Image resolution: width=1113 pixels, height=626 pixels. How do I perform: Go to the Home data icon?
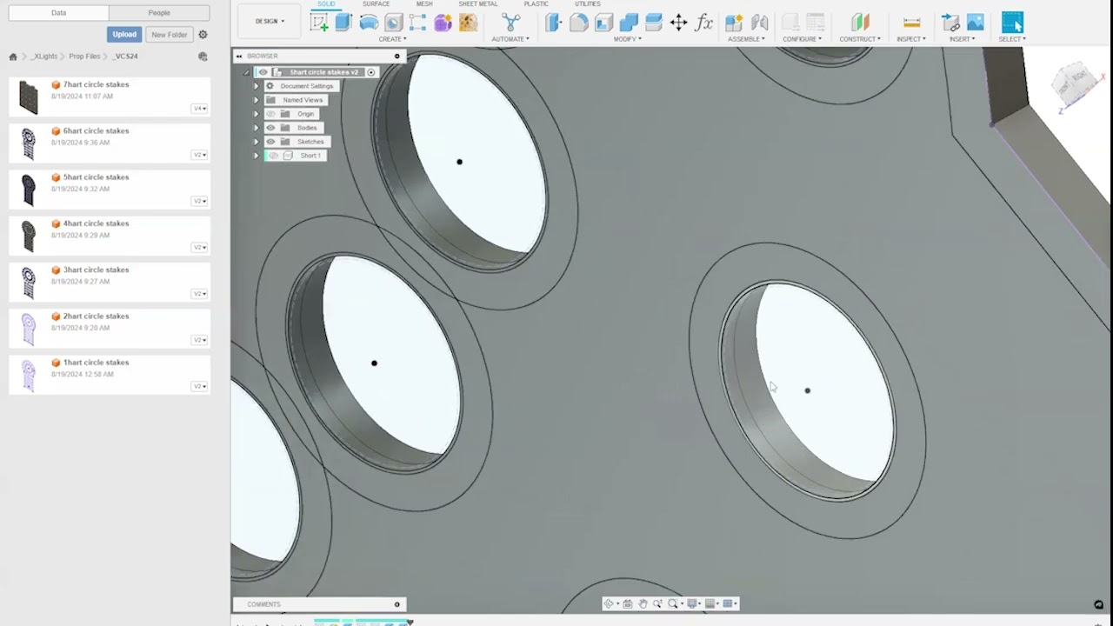coord(13,57)
